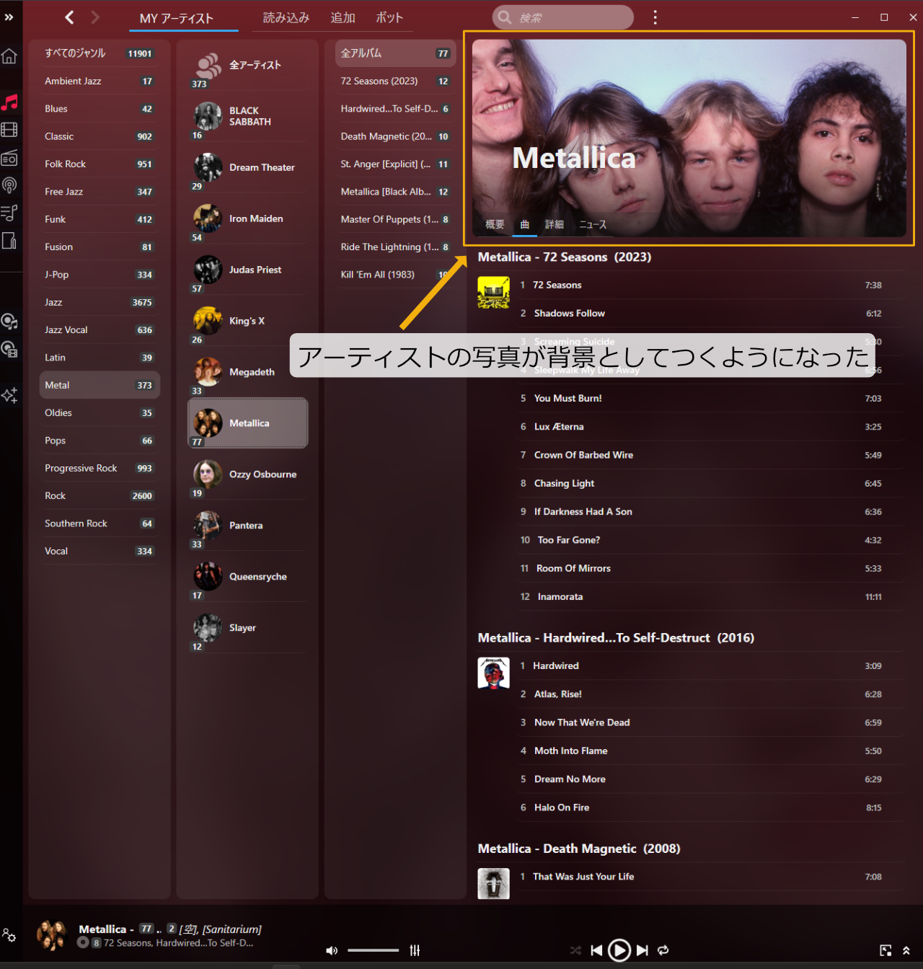Play track Inamorata
923x969 pixels.
tap(710, 597)
